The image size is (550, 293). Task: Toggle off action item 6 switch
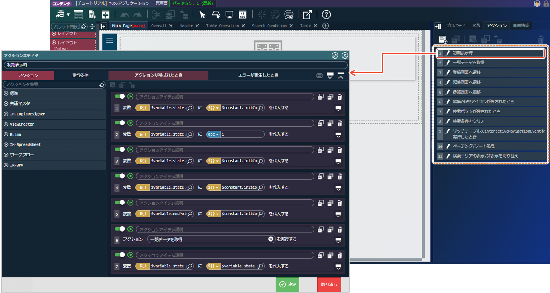pyautogui.click(x=119, y=230)
